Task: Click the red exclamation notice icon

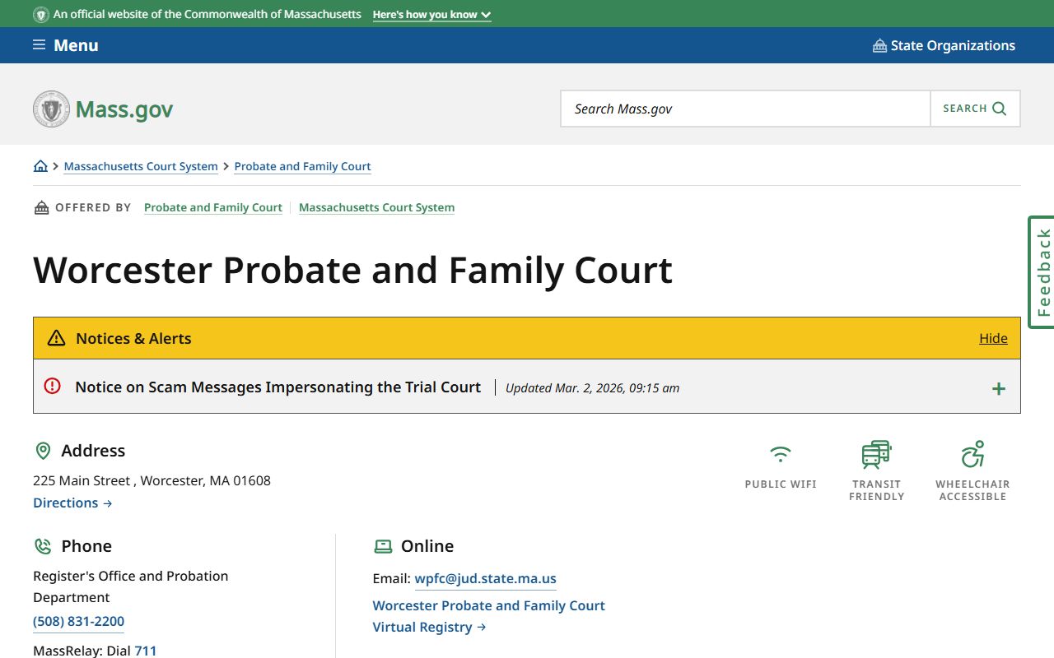Action: coord(53,386)
